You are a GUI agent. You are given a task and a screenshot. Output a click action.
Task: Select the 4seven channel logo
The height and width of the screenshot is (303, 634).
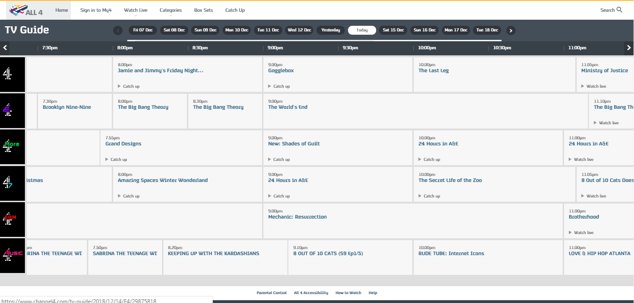(x=12, y=184)
